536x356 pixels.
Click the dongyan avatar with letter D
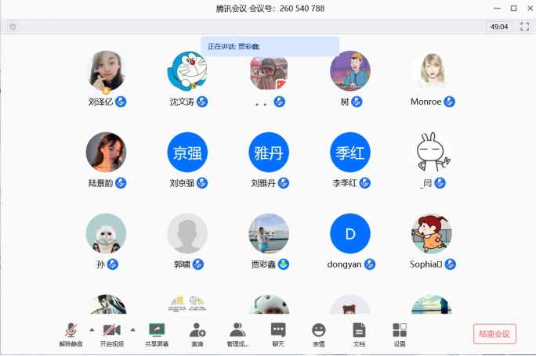[x=350, y=234]
